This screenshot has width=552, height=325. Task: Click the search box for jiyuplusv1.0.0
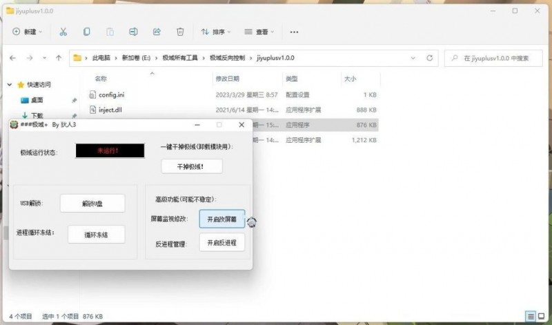pos(493,58)
